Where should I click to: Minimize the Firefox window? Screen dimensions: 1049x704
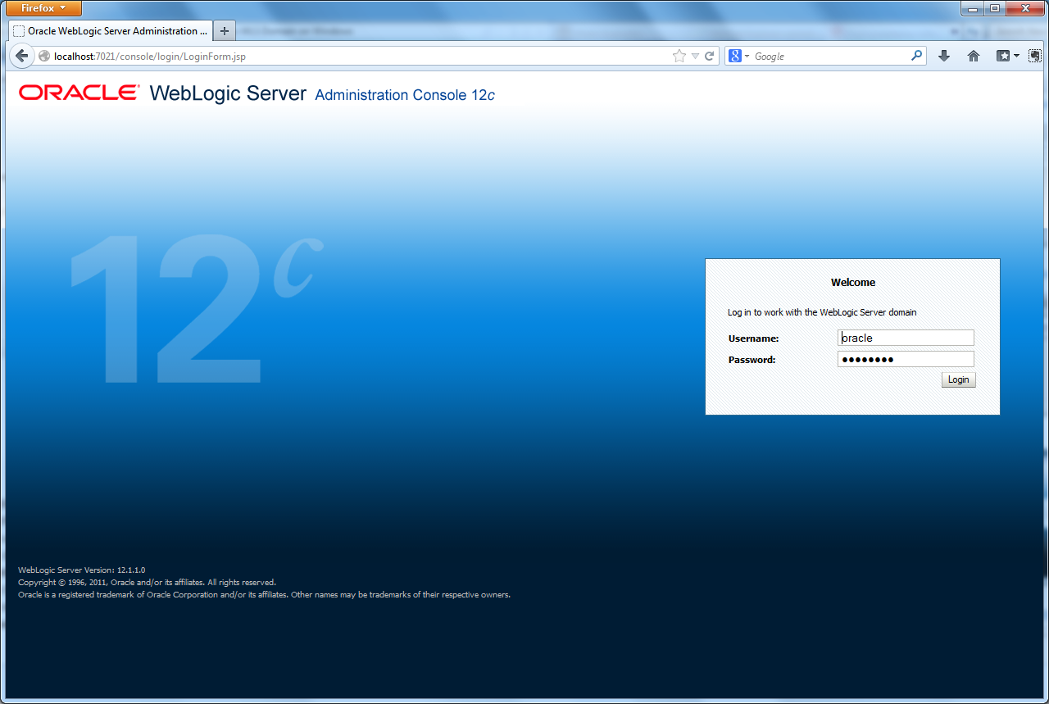pos(973,8)
